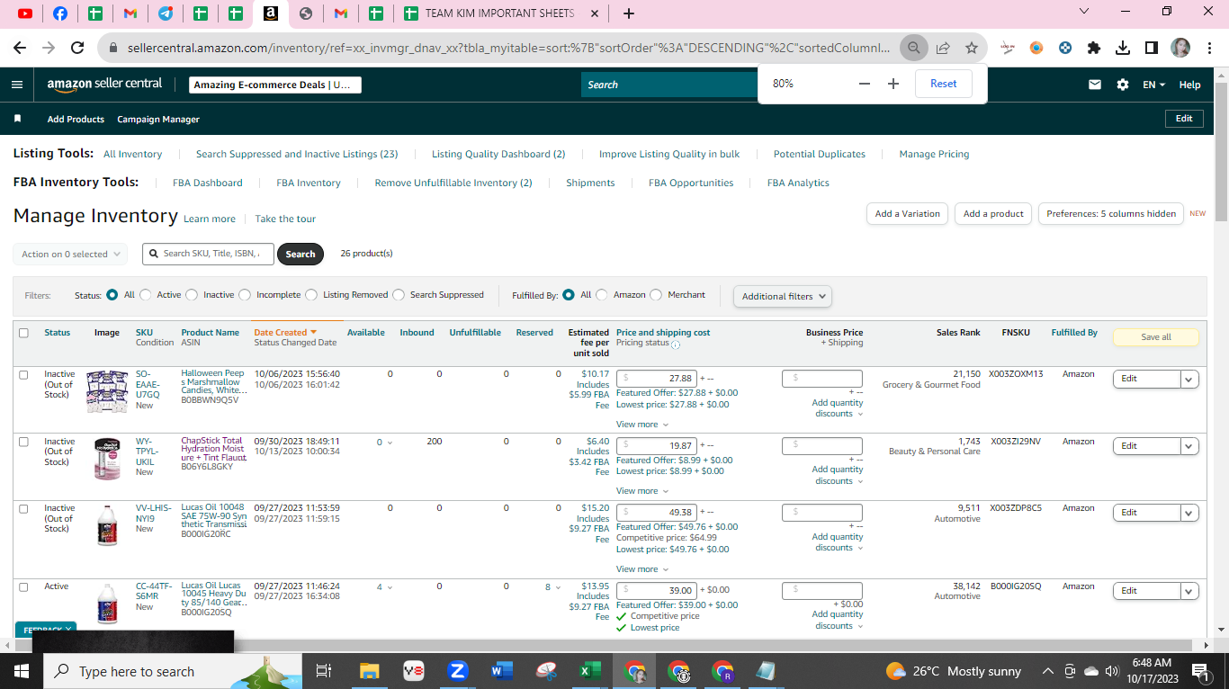This screenshot has width=1229, height=689.
Task: Switch to the TEAM KIM IMPORTANT SHEETS tab
Action: pyautogui.click(x=499, y=13)
